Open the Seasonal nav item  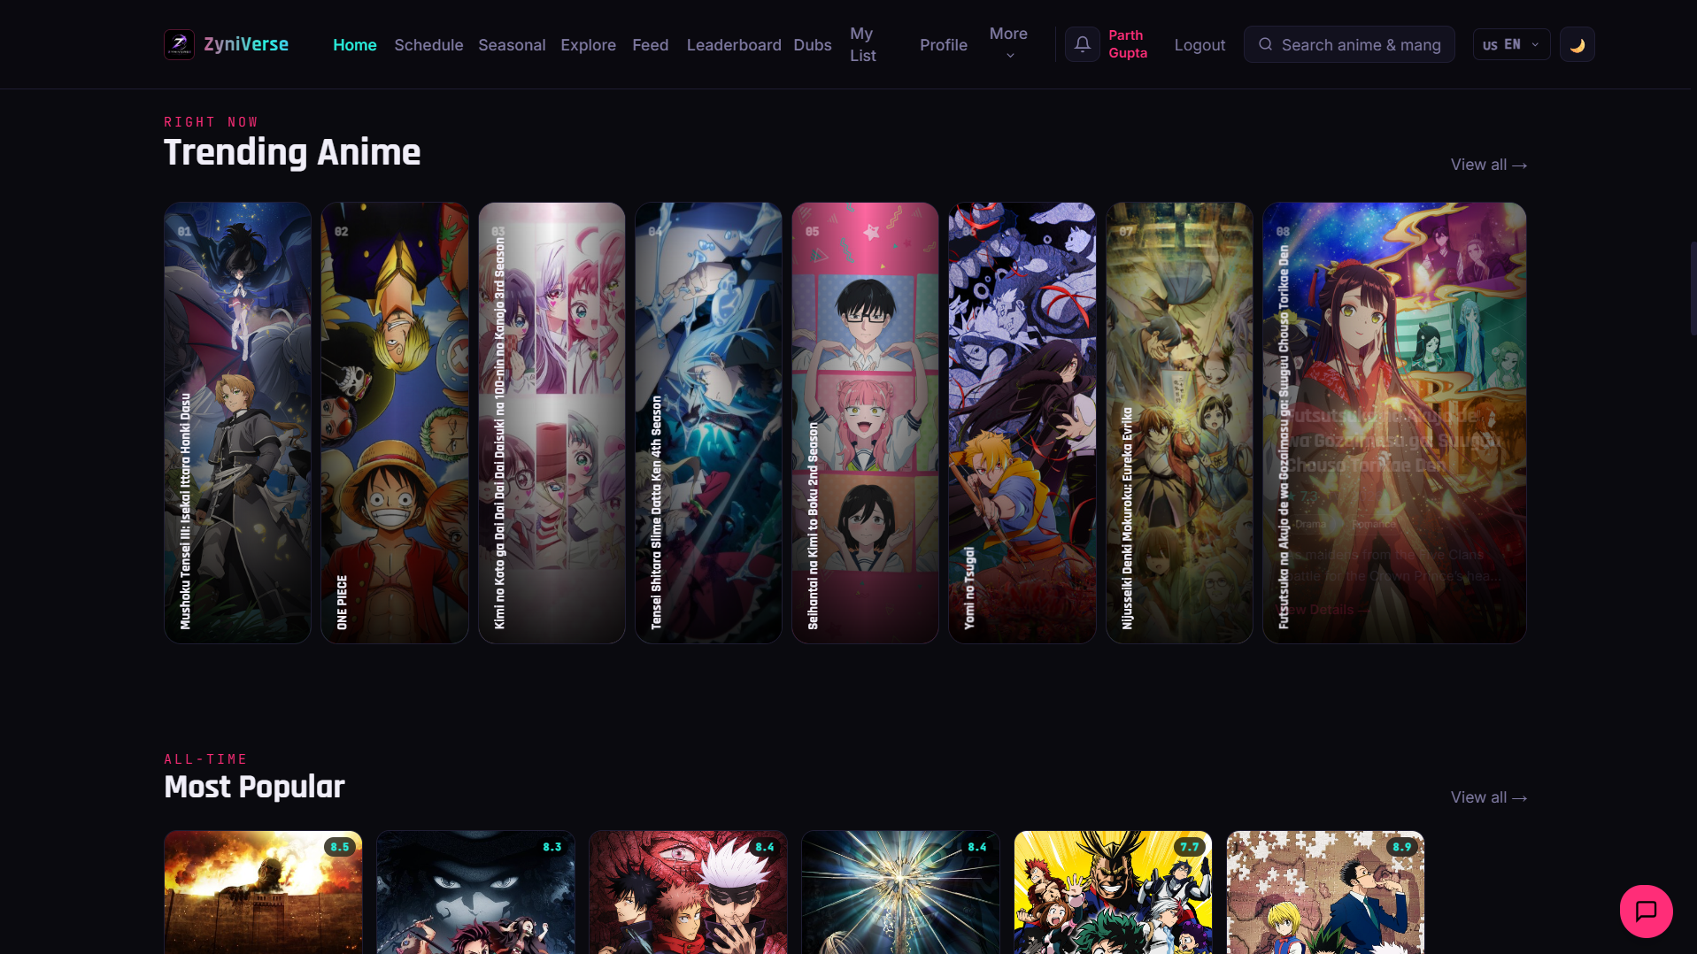(512, 44)
